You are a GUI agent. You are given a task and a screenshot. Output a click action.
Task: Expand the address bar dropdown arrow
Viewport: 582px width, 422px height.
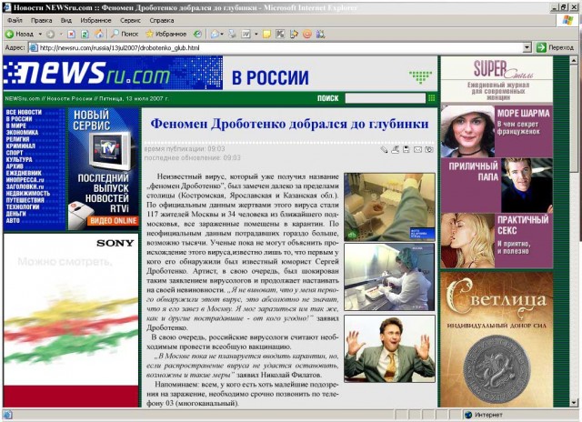[x=527, y=47]
